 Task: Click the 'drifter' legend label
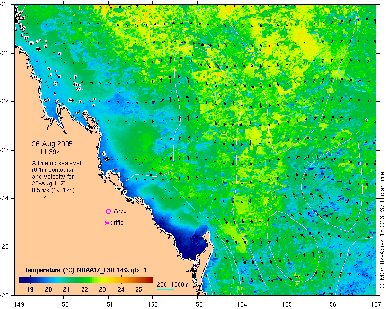118,223
